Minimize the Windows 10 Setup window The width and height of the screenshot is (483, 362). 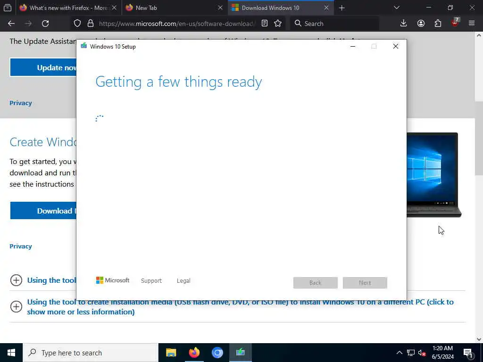[353, 47]
